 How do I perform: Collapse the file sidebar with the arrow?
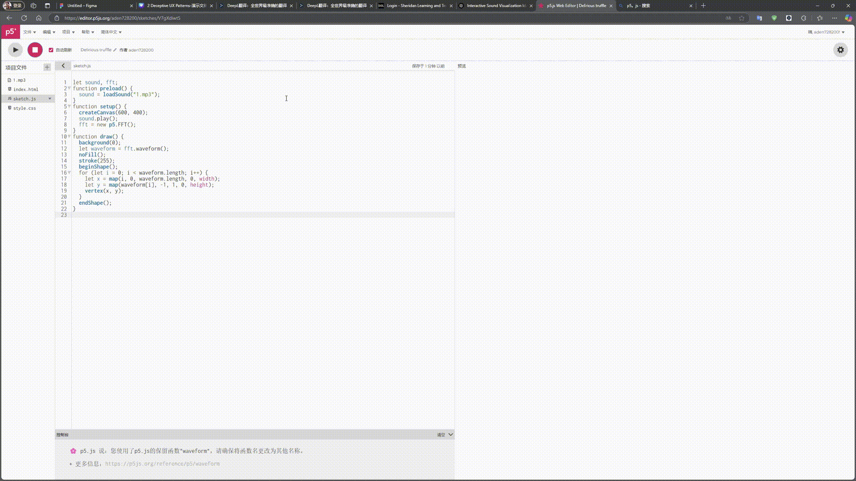[x=63, y=66]
